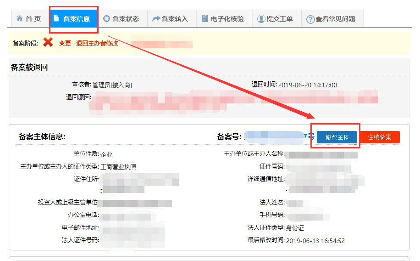Screen dimensions: 420x261
Task: Click the 办公室电话 label
Action: (x=83, y=215)
